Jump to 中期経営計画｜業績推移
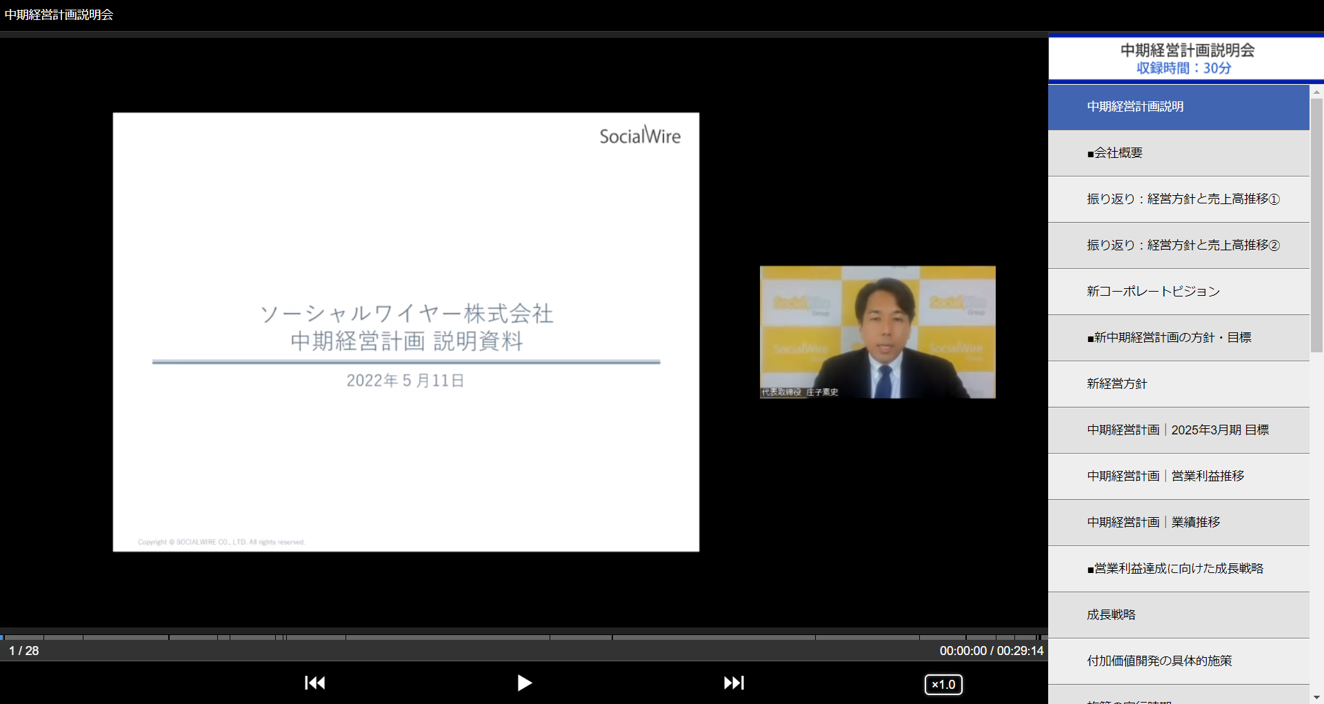 click(1178, 523)
